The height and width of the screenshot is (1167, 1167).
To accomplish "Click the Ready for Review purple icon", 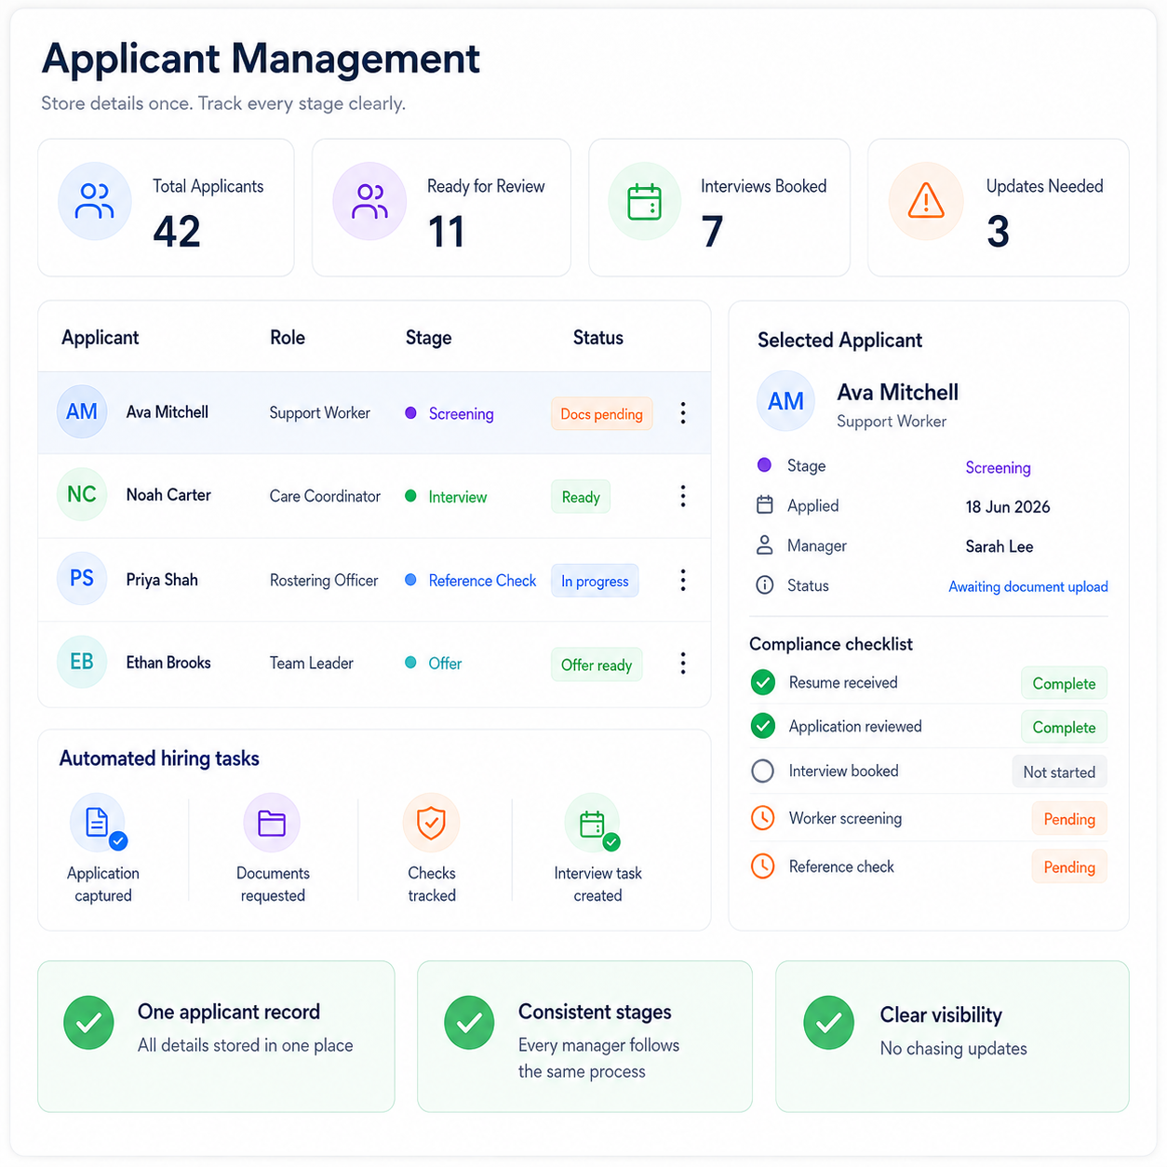I will point(369,201).
